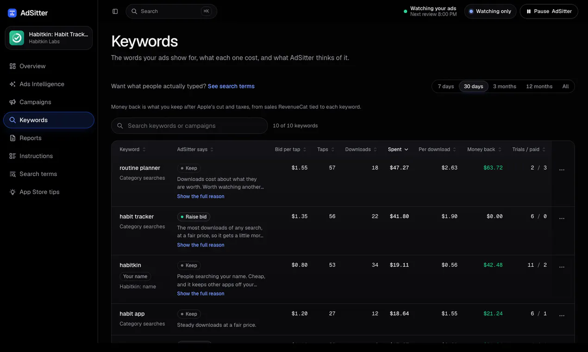Open App Store tips
The image size is (588, 352).
49,192
